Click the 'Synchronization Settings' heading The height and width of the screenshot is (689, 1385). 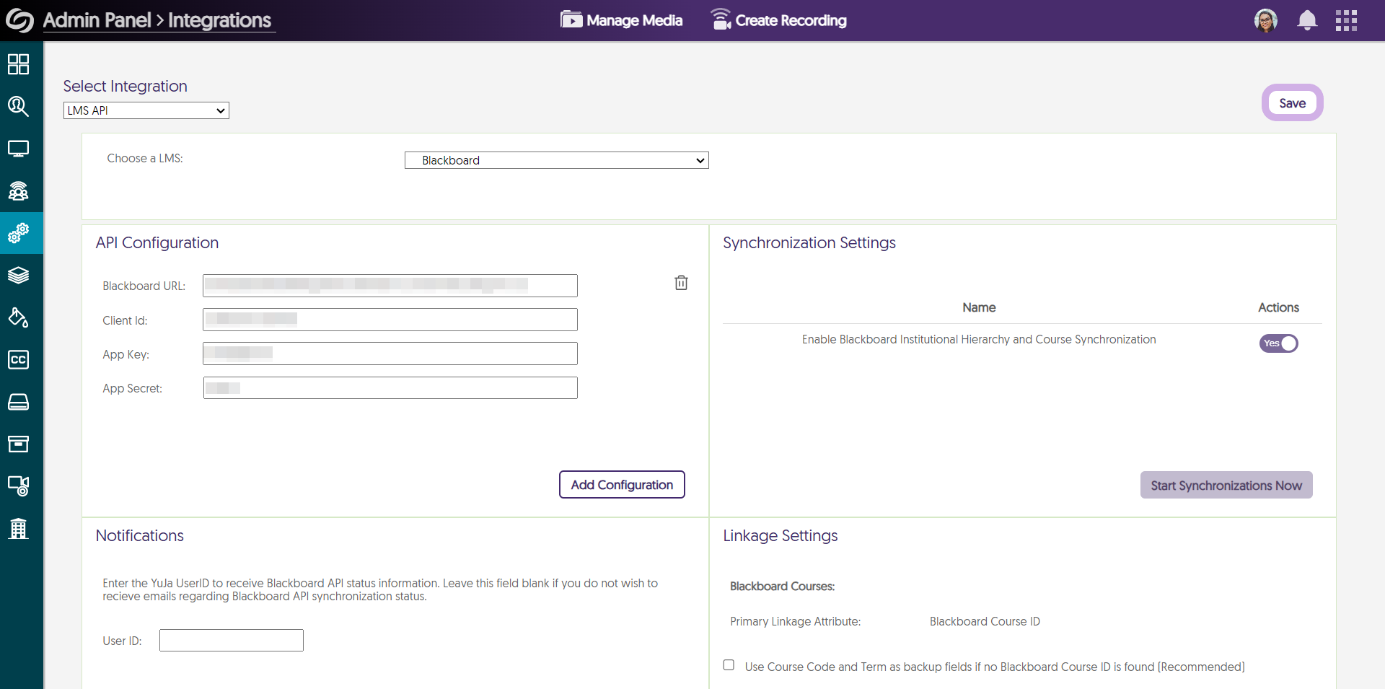[x=809, y=243]
